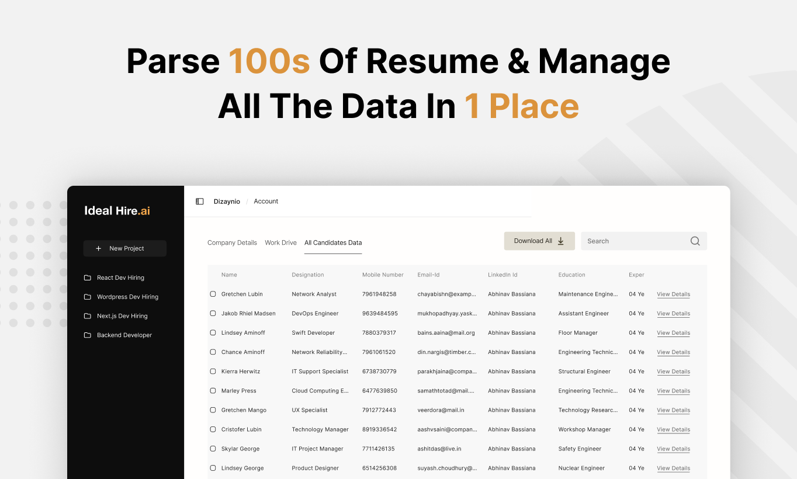Screen dimensions: 797x479
Task: Click email ashitdas@live.in
Action: [x=439, y=449]
